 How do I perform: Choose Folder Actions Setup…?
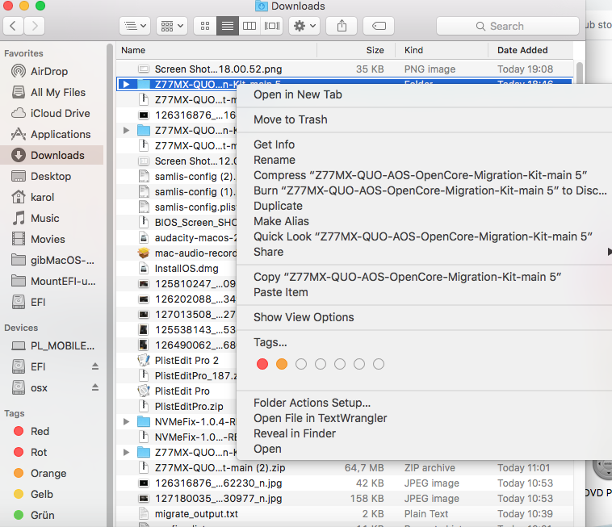click(x=312, y=403)
